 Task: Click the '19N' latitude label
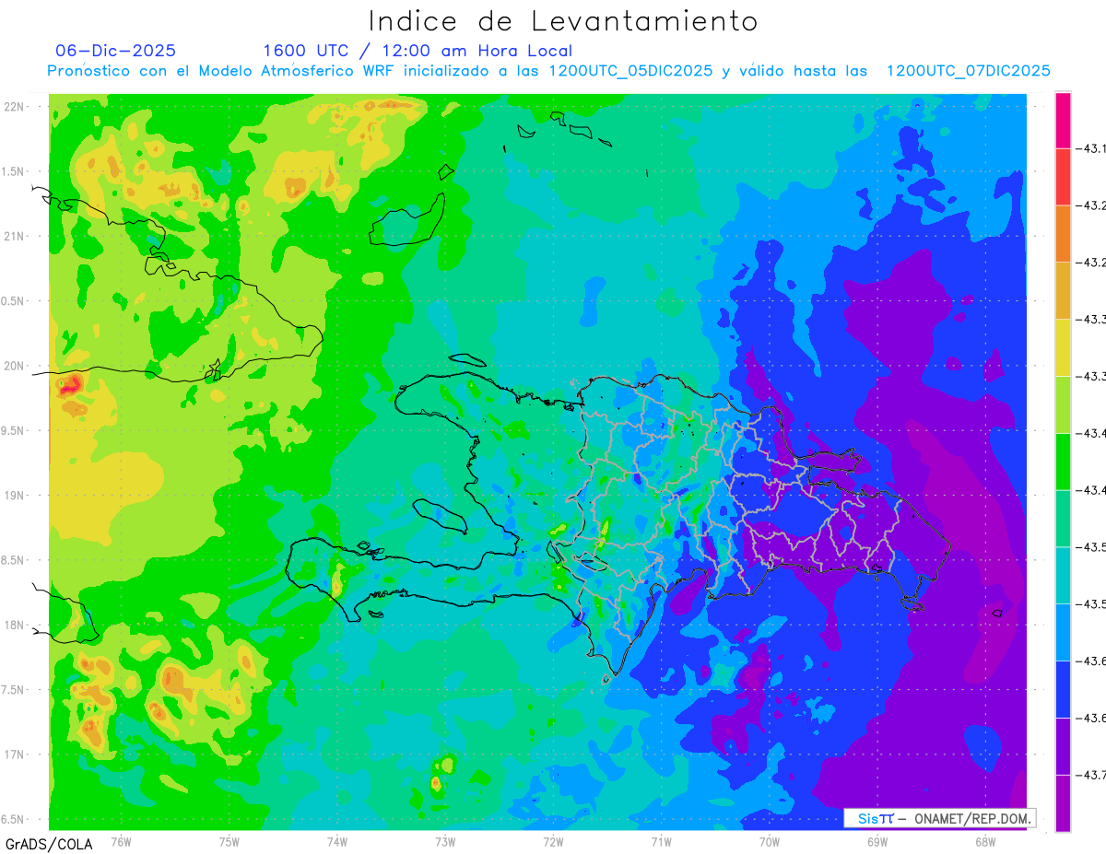coord(14,496)
